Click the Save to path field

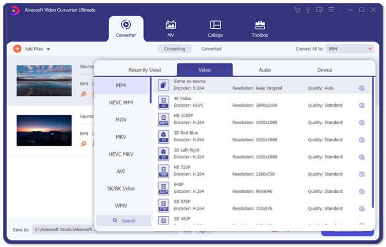[63, 229]
